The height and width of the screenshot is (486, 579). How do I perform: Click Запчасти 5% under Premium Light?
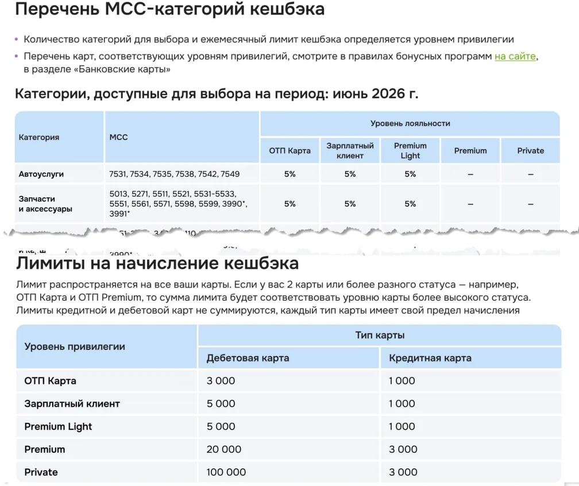[410, 204]
